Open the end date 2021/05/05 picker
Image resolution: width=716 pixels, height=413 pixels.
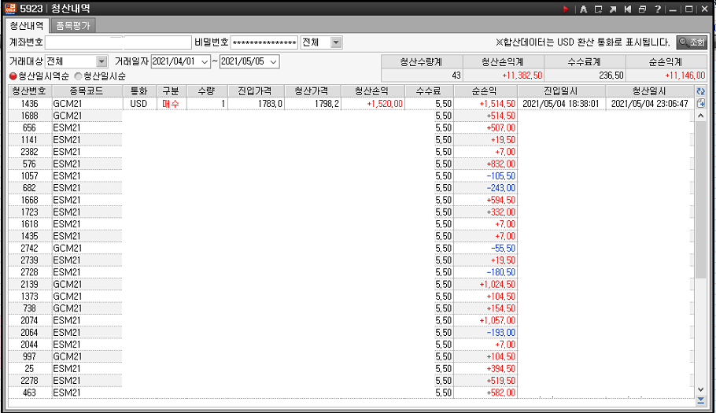(274, 61)
